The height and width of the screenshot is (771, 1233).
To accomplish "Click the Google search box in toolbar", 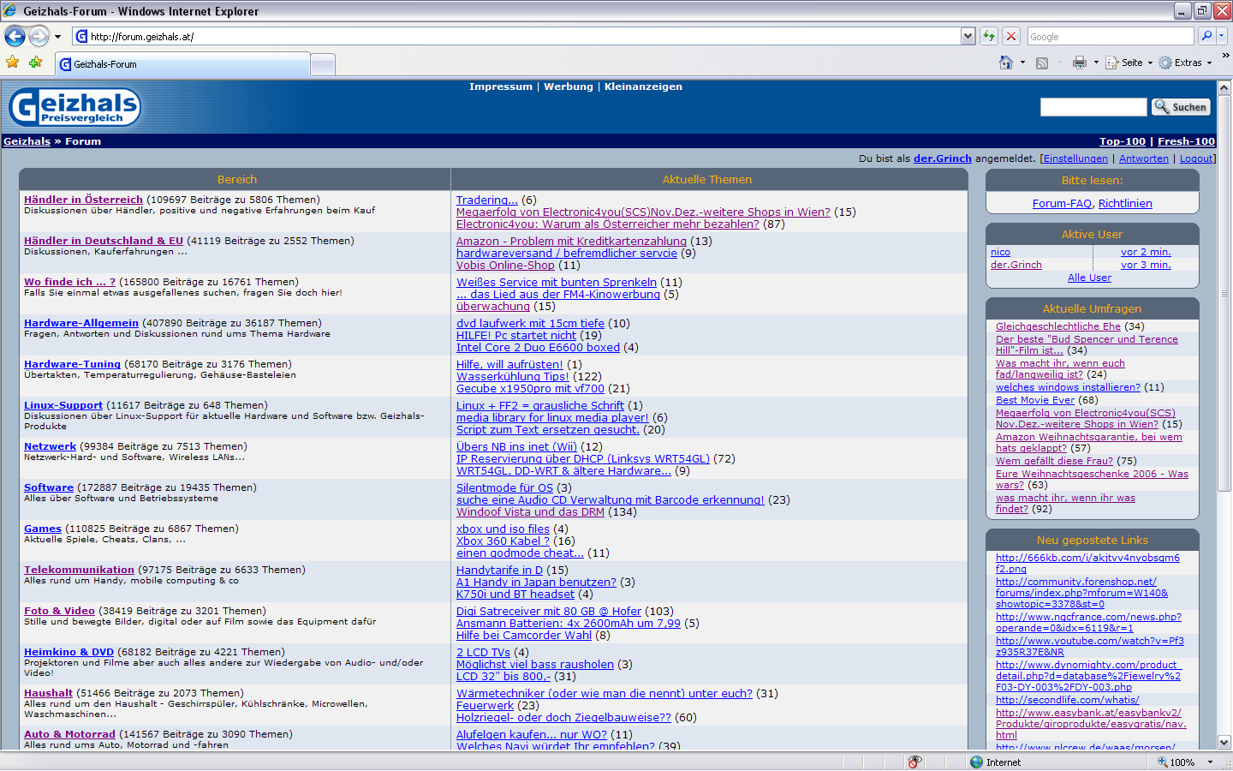I will click(x=1110, y=37).
